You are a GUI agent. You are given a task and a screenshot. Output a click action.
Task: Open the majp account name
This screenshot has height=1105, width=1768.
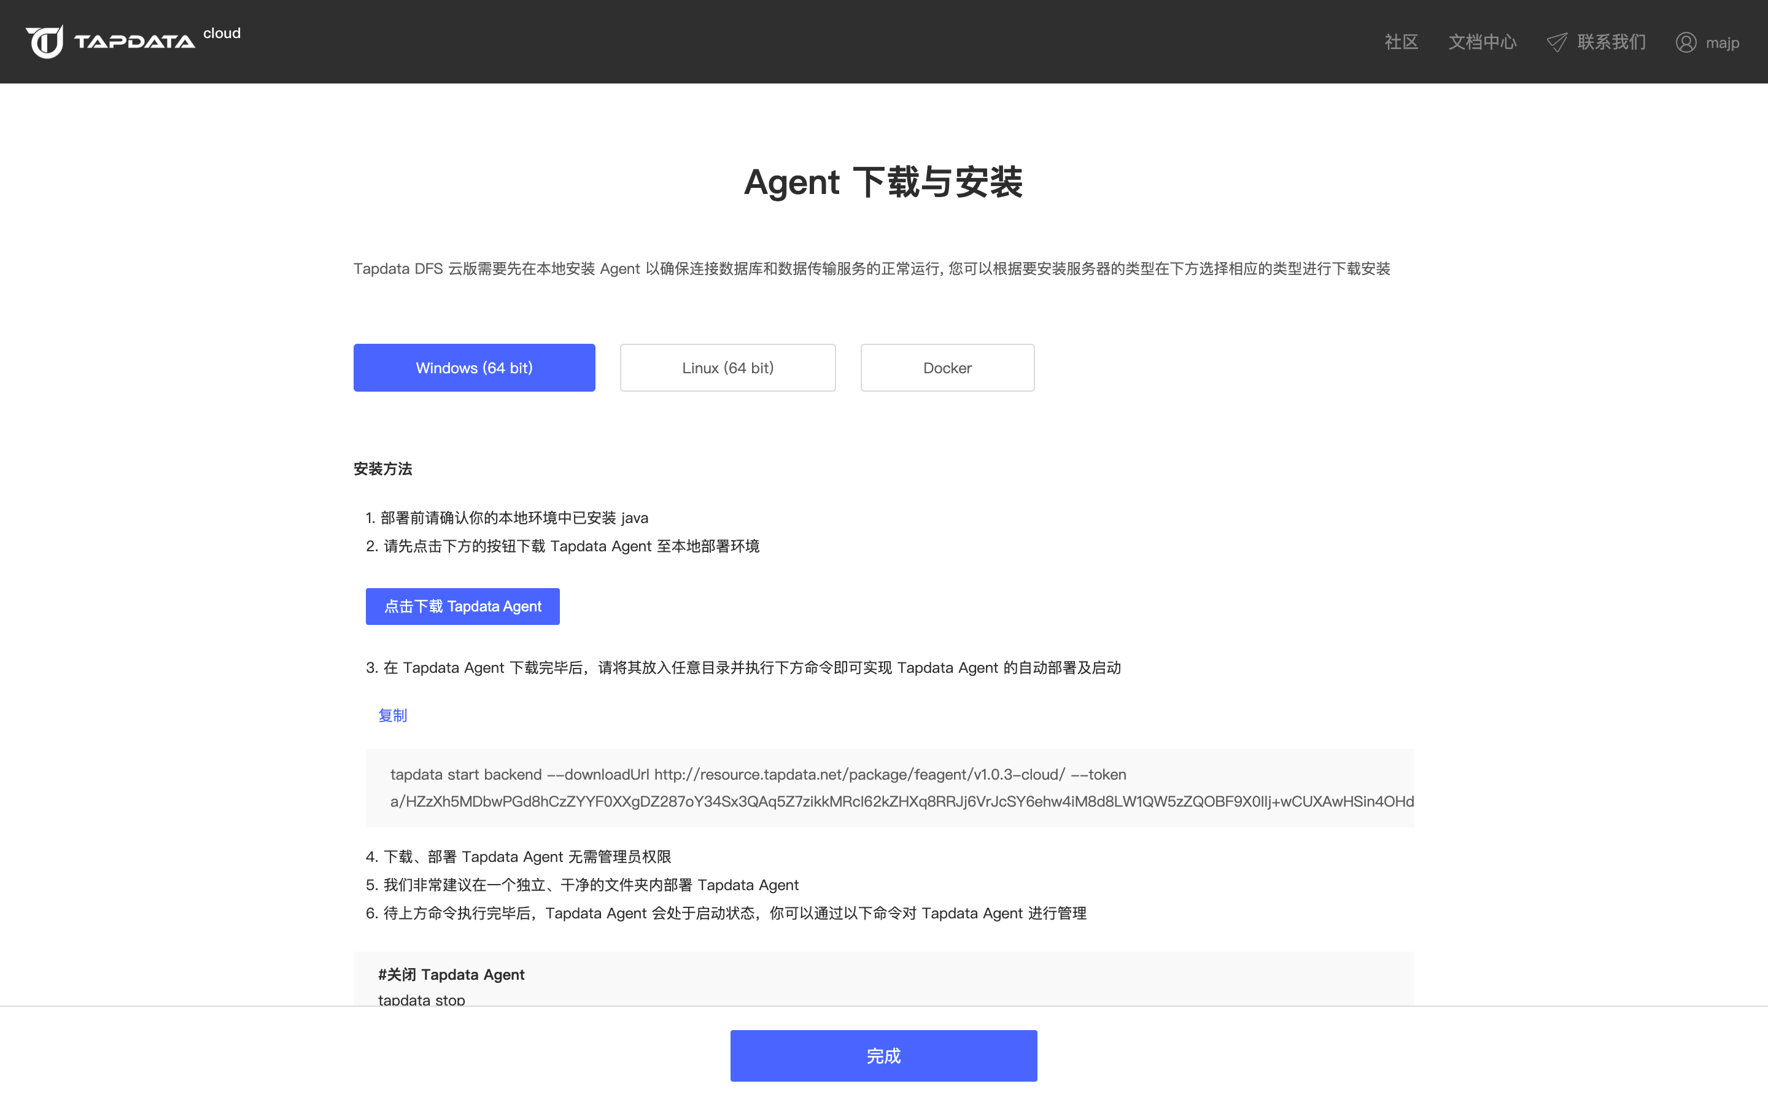(1722, 43)
